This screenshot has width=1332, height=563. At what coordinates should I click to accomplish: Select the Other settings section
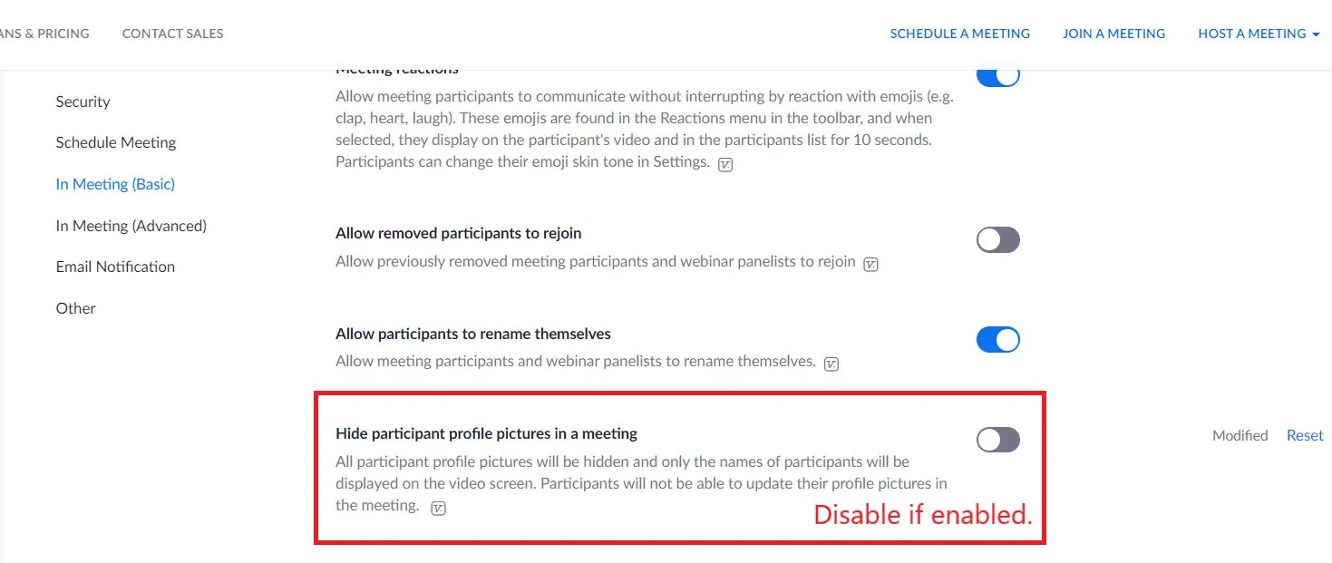(x=75, y=308)
